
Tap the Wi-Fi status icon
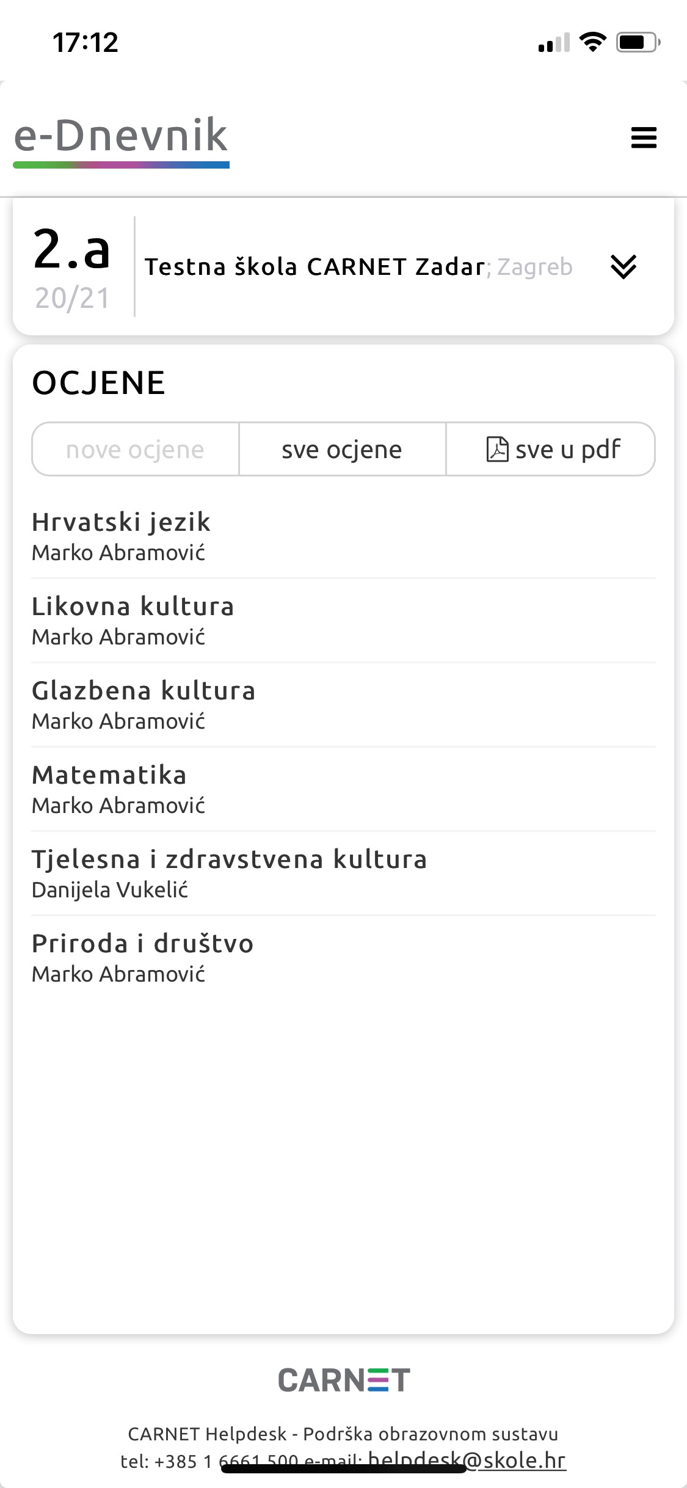pos(592,42)
